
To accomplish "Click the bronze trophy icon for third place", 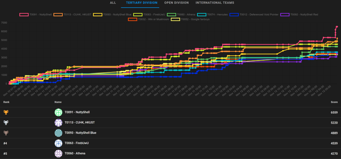I will click(x=6, y=133).
